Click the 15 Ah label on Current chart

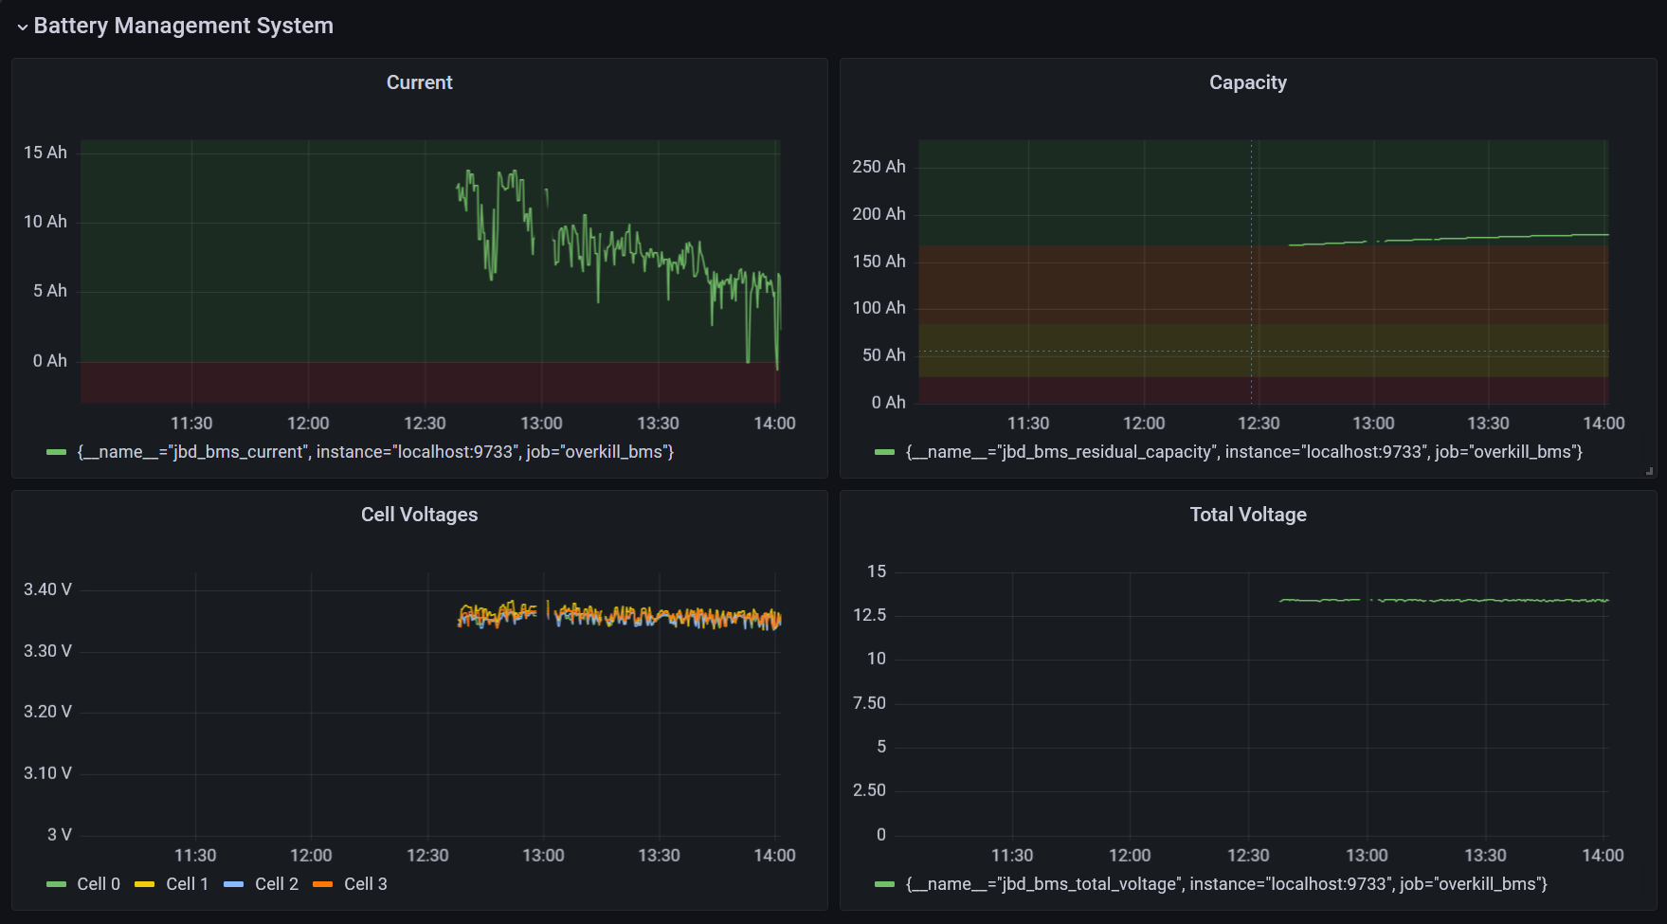point(45,153)
